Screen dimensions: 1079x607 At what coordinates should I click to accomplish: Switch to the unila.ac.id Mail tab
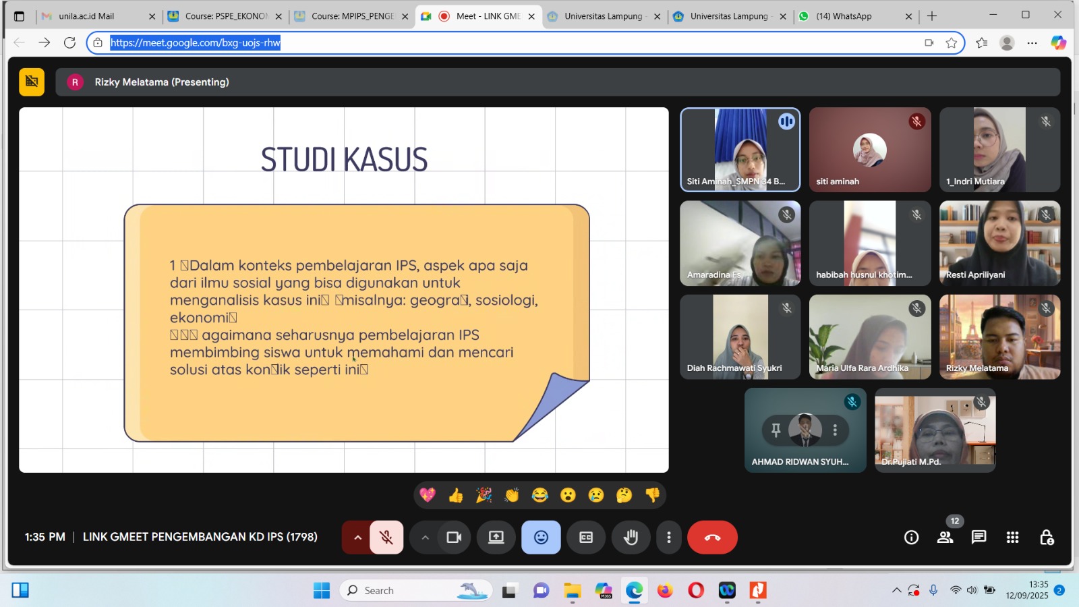pos(86,16)
